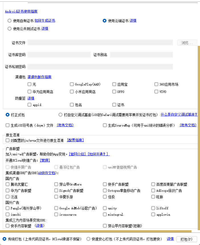Image resolution: width=200 pixels, height=245 pixels.
Task: Open the 管理 link for DCloud ads
Action: [45, 160]
